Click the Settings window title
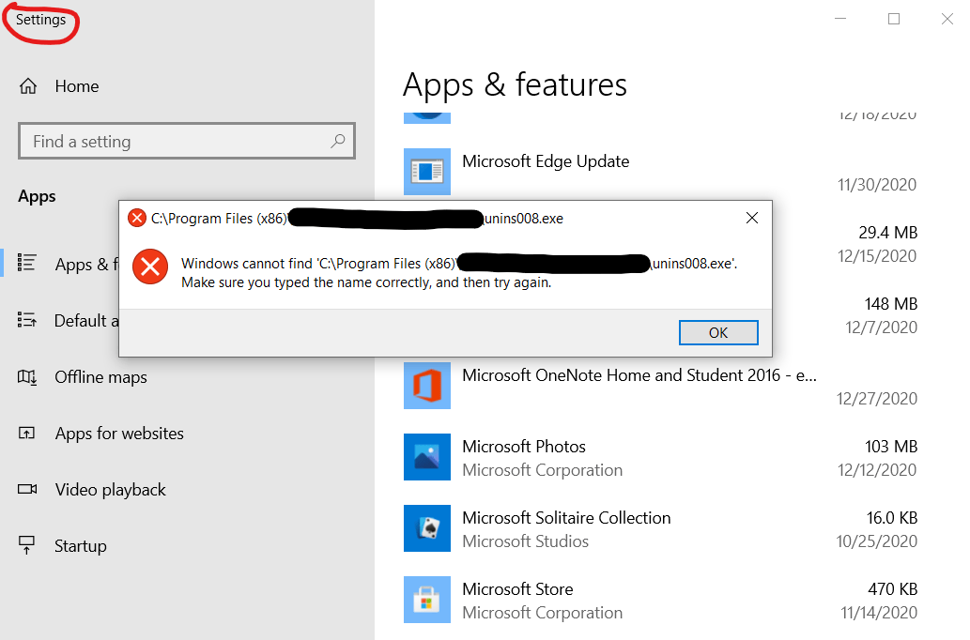Image resolution: width=970 pixels, height=640 pixels. (40, 20)
